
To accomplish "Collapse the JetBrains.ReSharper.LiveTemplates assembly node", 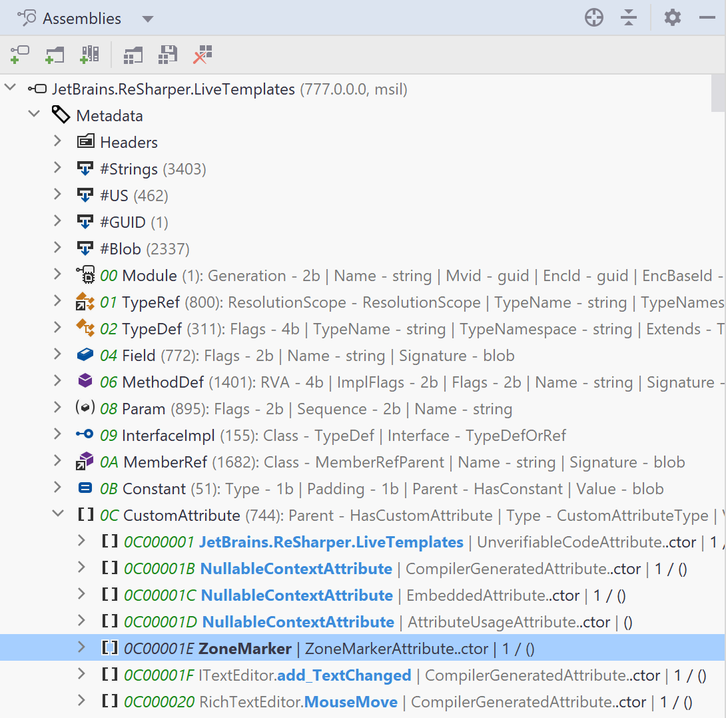I will [10, 87].
